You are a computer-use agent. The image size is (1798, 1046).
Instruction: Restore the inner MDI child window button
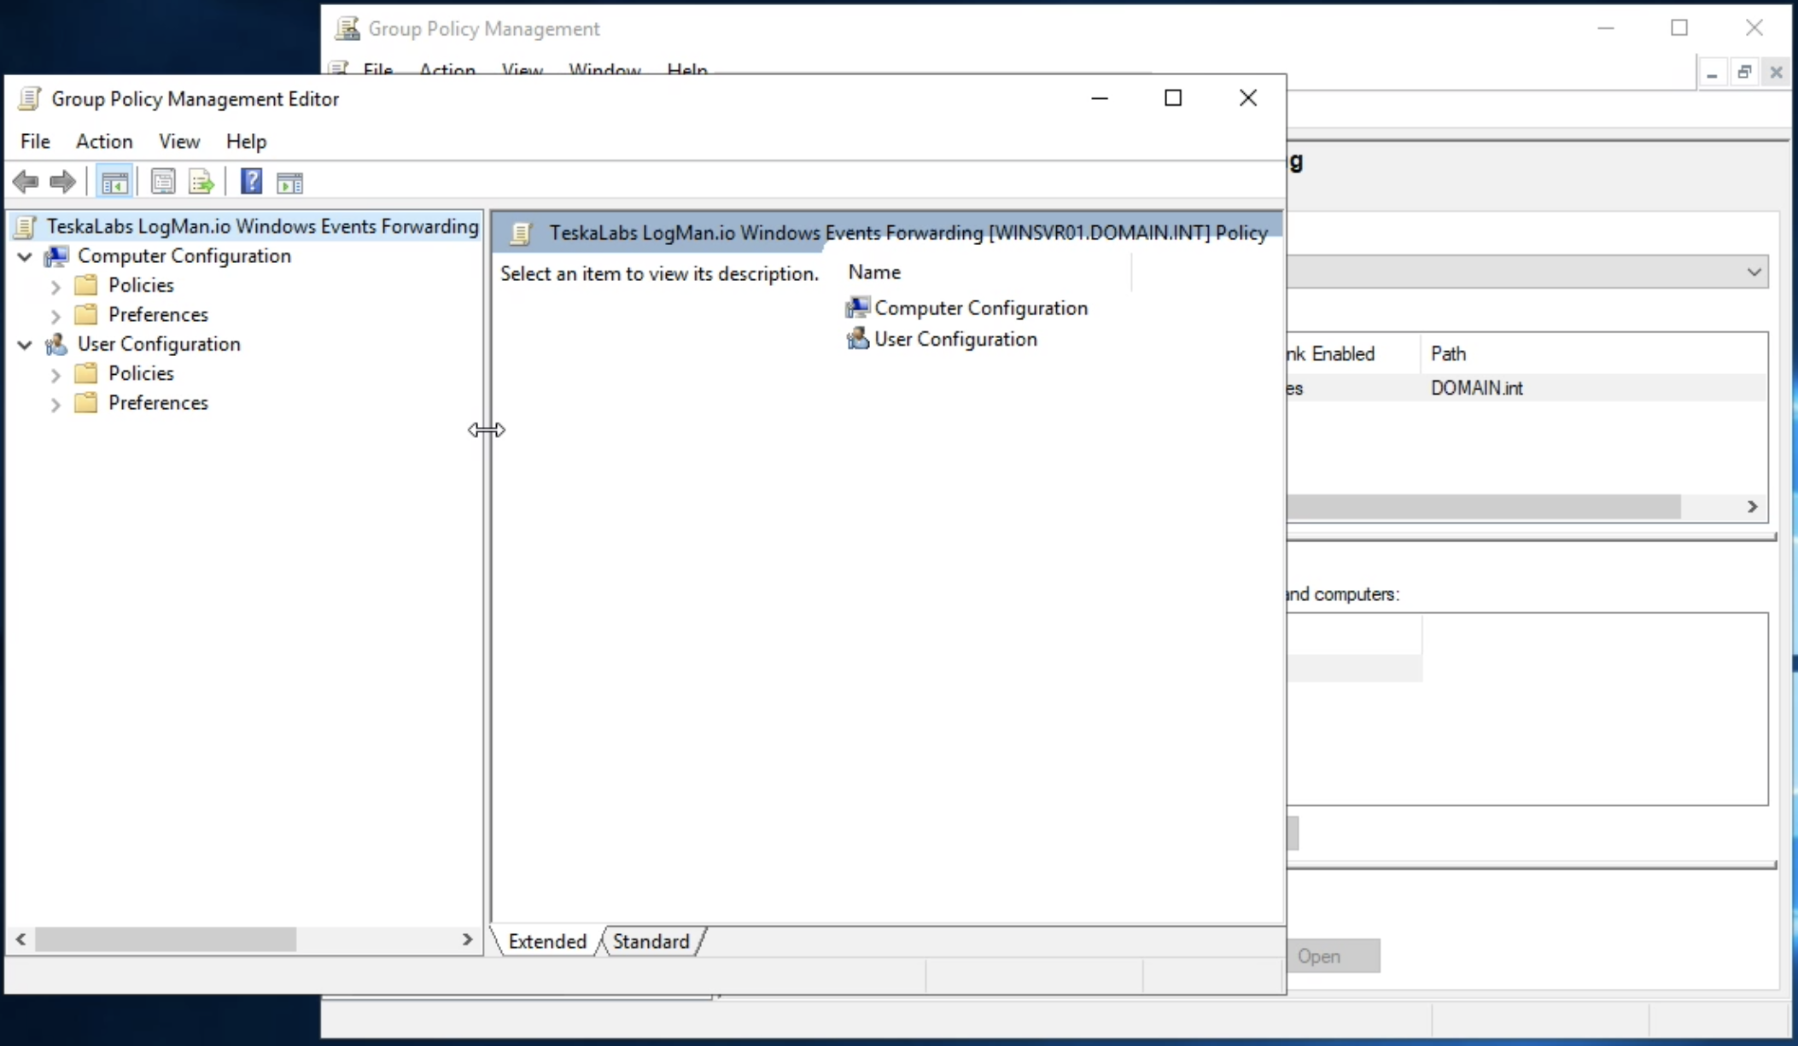1744,73
